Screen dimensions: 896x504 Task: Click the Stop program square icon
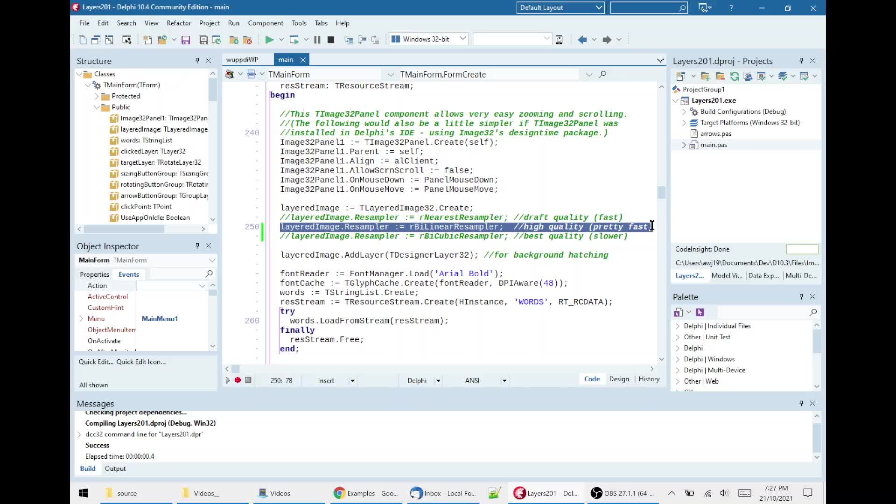(331, 40)
